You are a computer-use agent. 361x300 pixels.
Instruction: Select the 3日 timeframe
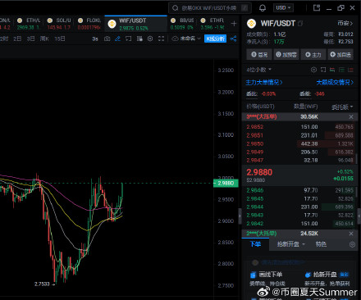coord(30,39)
